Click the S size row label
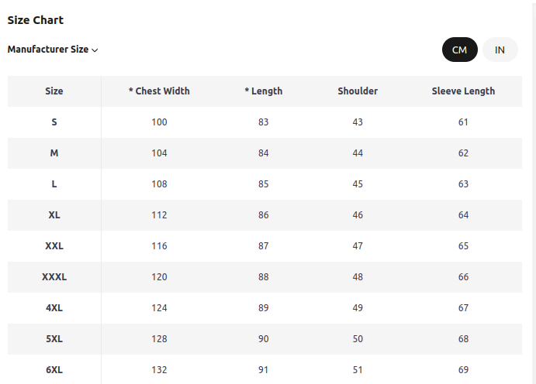536x384 pixels. coord(54,122)
